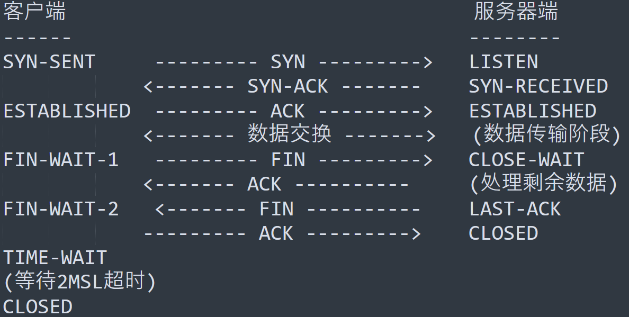The height and width of the screenshot is (317, 629).
Task: Select the SYN-RECEIVED state text
Action: tap(538, 86)
